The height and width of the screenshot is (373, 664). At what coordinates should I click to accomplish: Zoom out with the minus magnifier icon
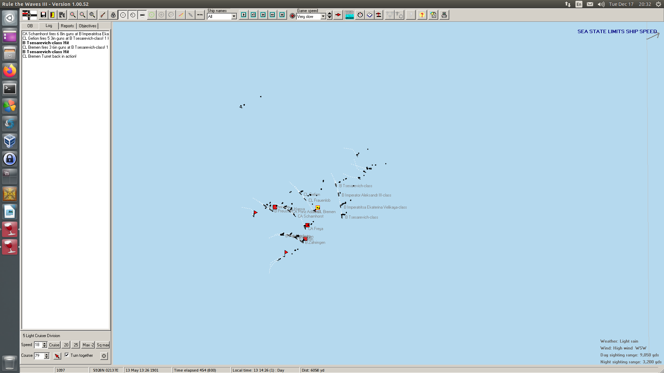coord(82,15)
